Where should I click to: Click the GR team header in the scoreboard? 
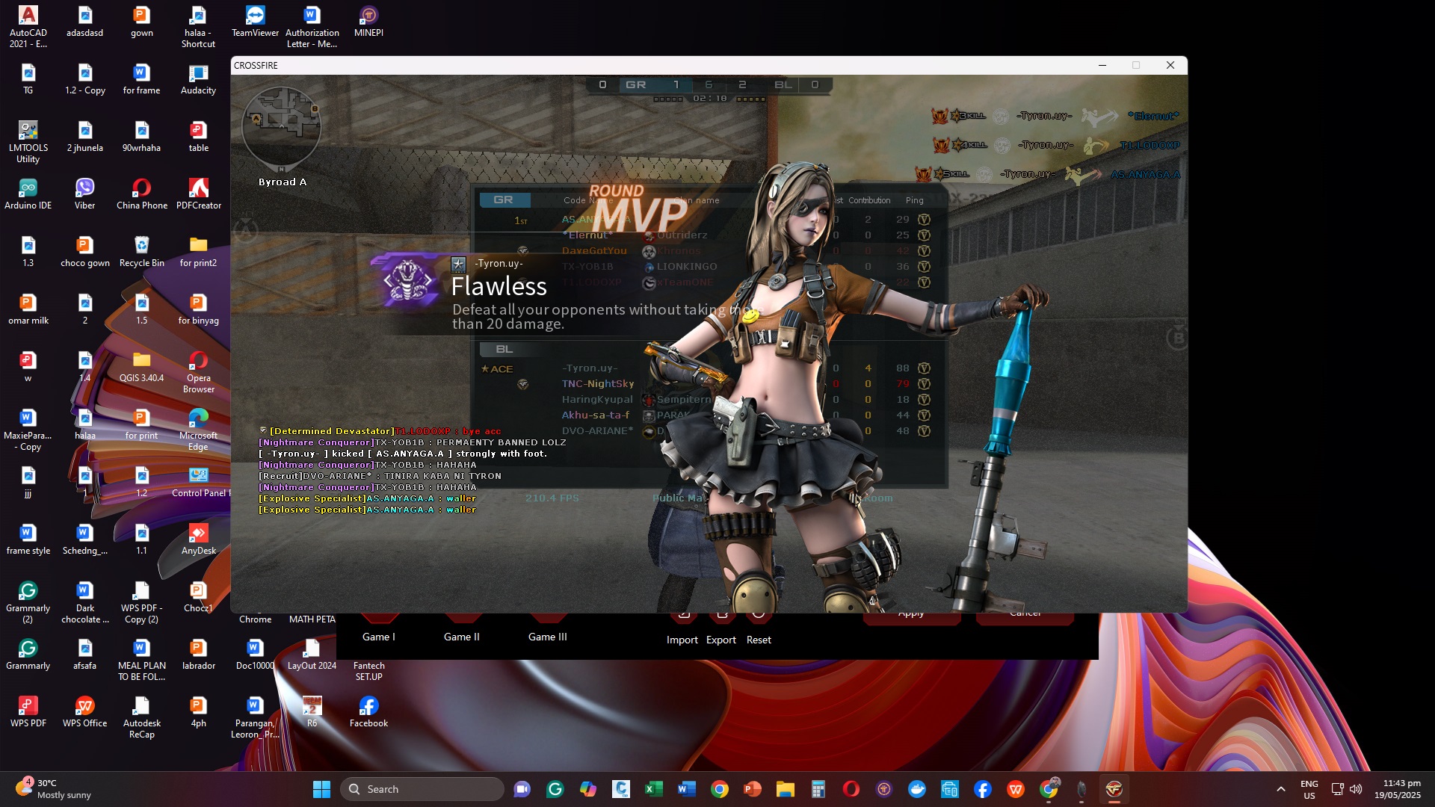(504, 200)
